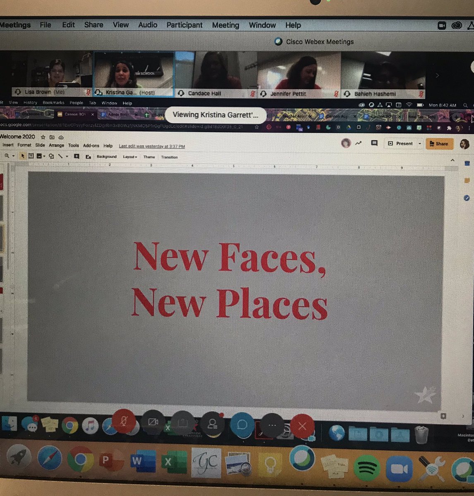474x496 pixels.
Task: Open Chrome in the shared screen Dock
Action: click(x=70, y=425)
